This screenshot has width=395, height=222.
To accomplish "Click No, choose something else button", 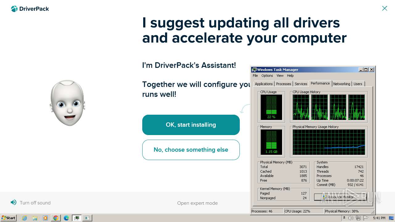I will click(x=191, y=150).
